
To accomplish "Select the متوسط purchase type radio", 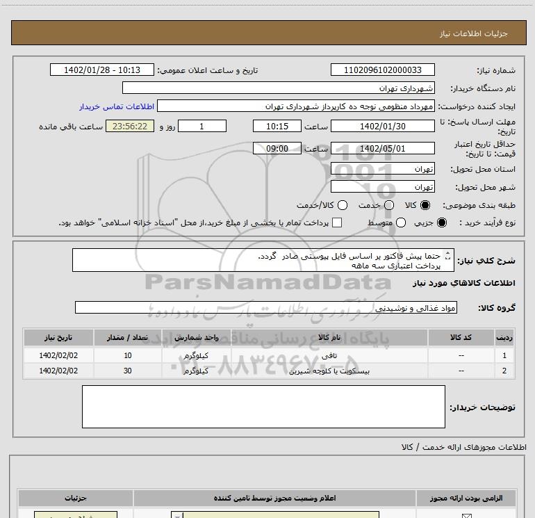I will pyautogui.click(x=401, y=222).
